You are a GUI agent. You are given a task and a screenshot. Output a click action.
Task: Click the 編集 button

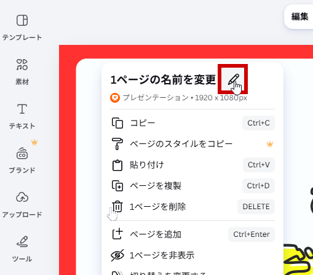pos(299,17)
